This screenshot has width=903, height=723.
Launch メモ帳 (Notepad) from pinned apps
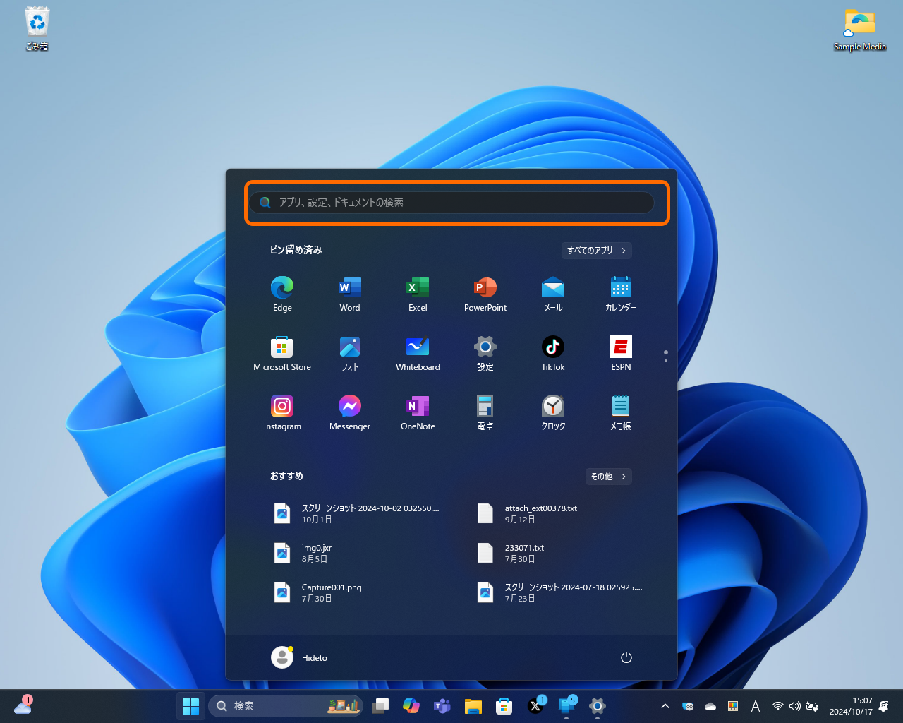pos(621,412)
